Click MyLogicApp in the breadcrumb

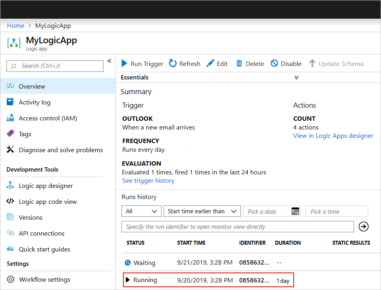click(53, 25)
